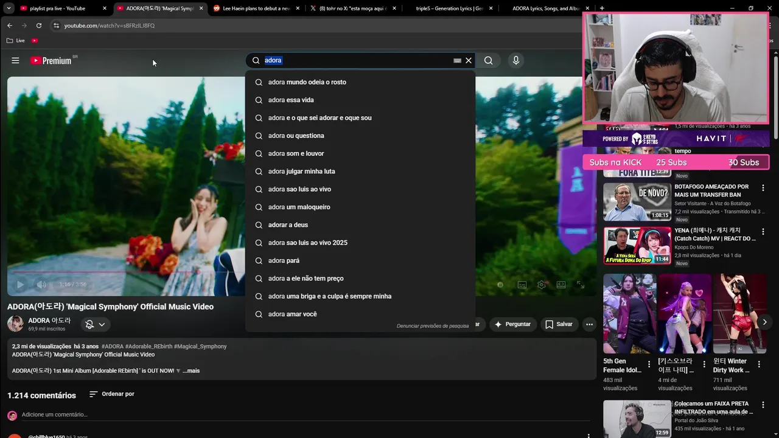Reload the page with refresh icon
This screenshot has height=438, width=779.
[x=39, y=26]
